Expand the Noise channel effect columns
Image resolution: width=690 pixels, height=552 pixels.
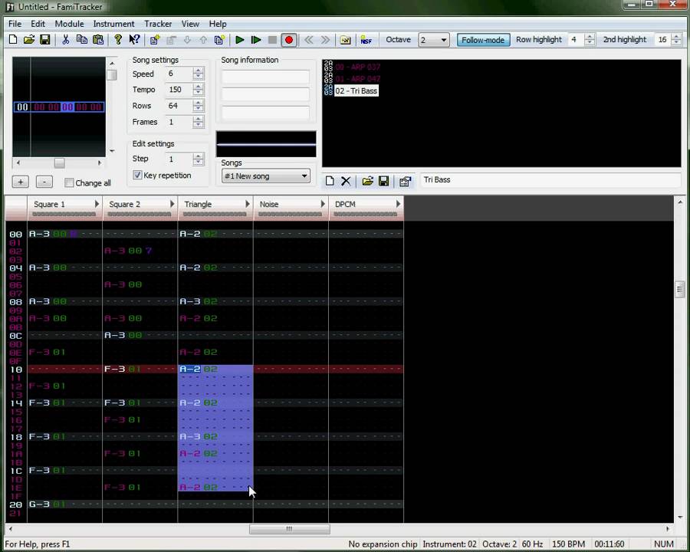coord(323,204)
